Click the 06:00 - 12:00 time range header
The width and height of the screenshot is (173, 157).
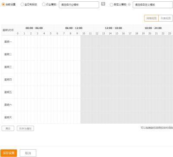[74, 28]
